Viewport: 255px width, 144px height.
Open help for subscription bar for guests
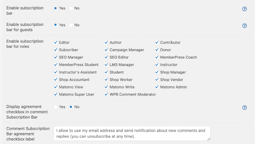[x=244, y=26]
